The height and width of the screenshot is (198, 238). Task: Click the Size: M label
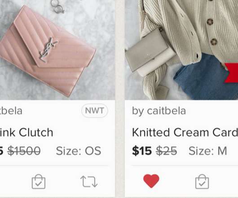click(208, 151)
